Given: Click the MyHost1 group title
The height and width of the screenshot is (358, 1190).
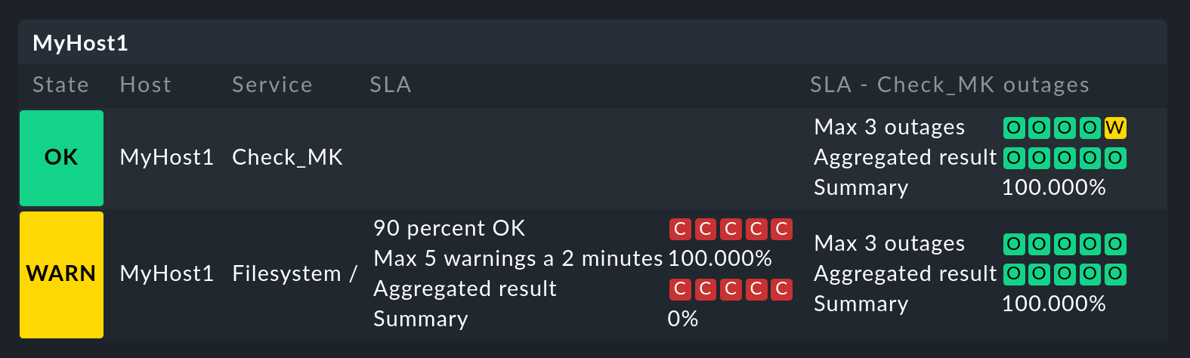Looking at the screenshot, I should [80, 43].
